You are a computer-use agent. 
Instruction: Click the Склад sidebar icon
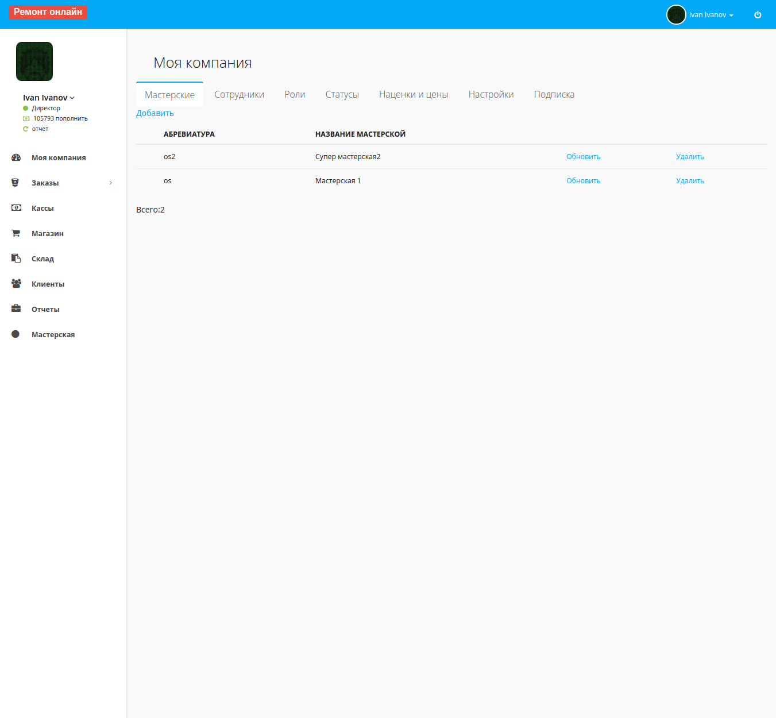coord(16,258)
